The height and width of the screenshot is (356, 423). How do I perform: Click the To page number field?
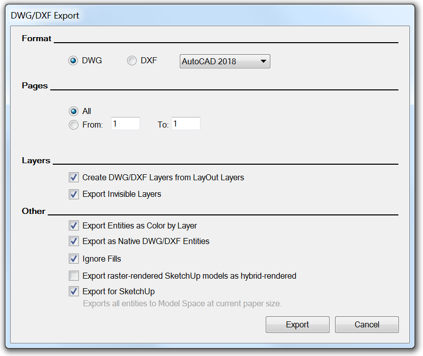point(185,124)
